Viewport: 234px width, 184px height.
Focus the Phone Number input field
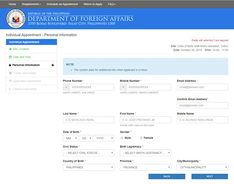click(x=92, y=87)
